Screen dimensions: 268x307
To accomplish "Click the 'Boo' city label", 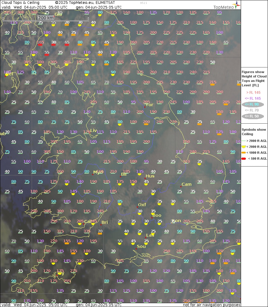I will coord(157,215).
